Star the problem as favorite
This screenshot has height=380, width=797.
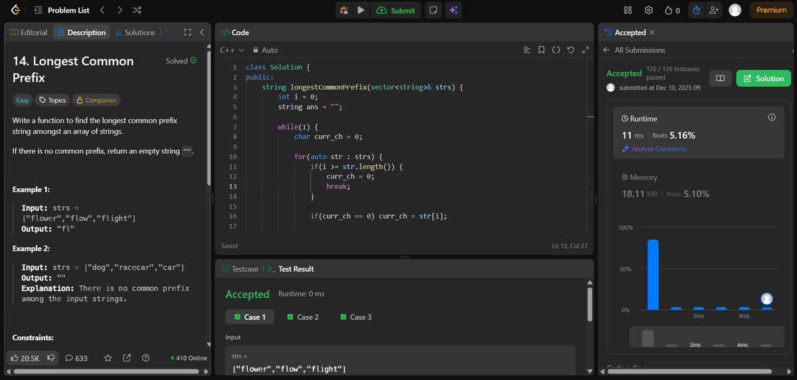click(x=108, y=358)
